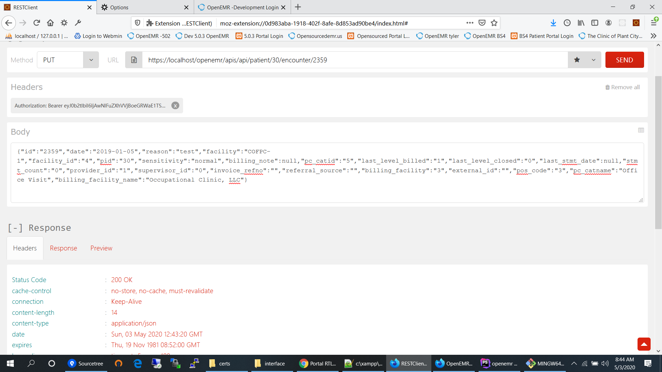
Task: View browsing history with the clock icon
Action: 567,23
